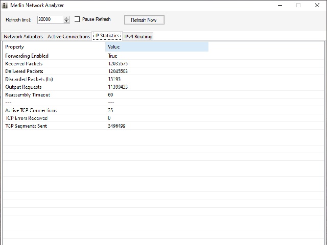This screenshot has width=327, height=245.
Task: Select the Reassembly Timeout row
Action: click(x=163, y=95)
